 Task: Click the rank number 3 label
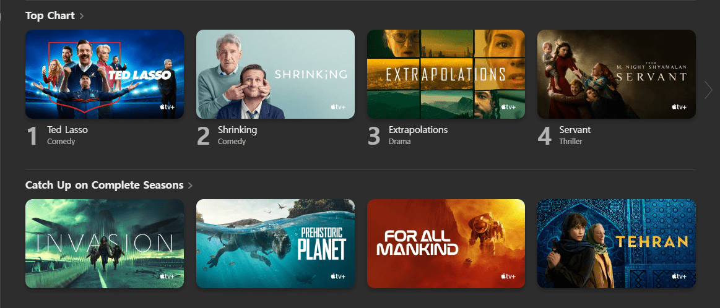pos(374,136)
